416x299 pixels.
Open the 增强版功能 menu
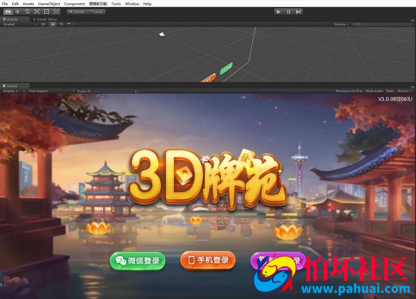tap(98, 4)
